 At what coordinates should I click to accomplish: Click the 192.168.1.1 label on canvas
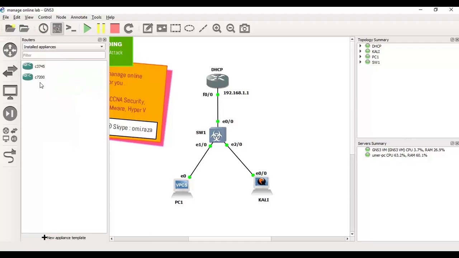point(236,93)
